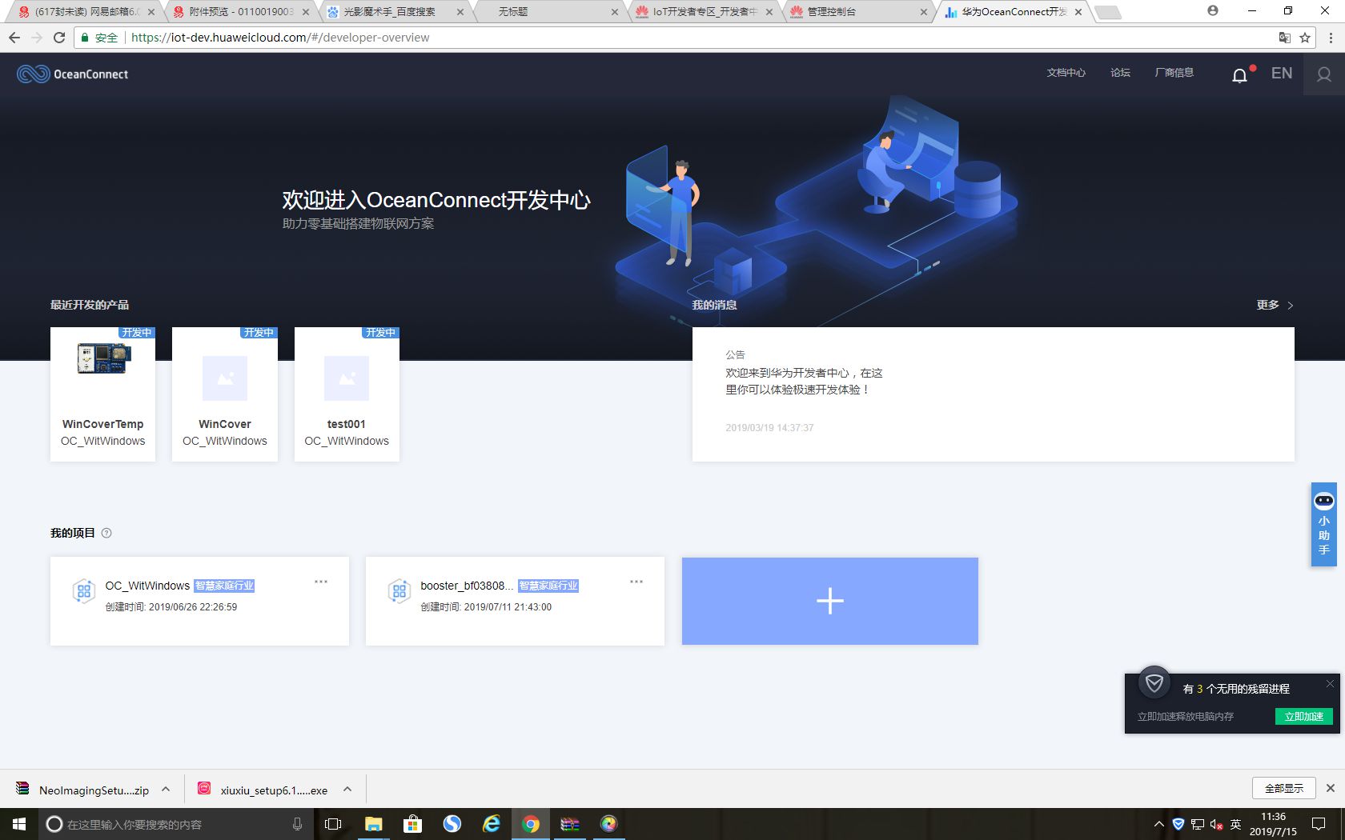Image resolution: width=1345 pixels, height=840 pixels.
Task: Click 立即加速 in the popup
Action: [1303, 716]
